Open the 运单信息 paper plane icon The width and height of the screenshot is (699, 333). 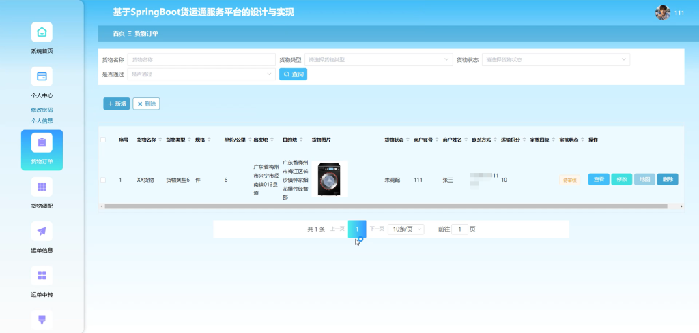42,231
